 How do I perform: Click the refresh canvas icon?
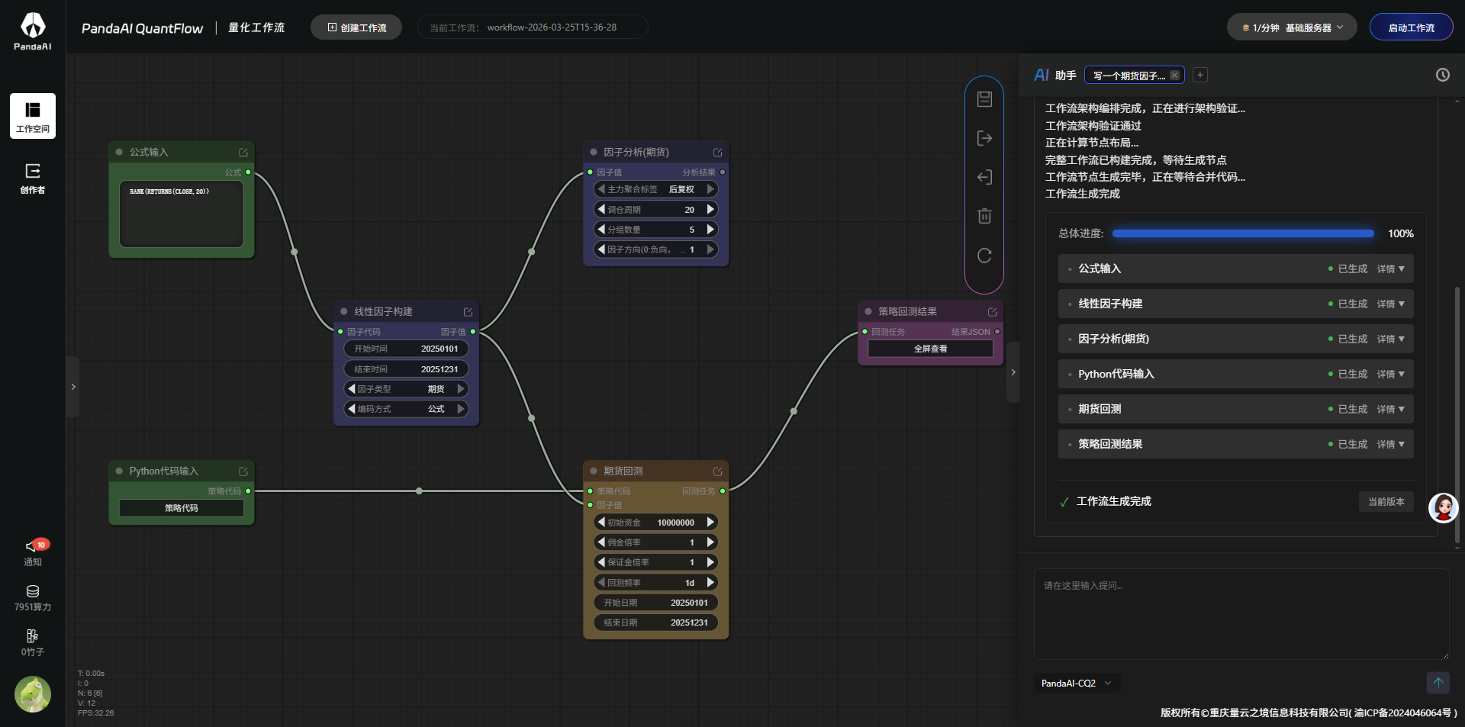tap(984, 256)
